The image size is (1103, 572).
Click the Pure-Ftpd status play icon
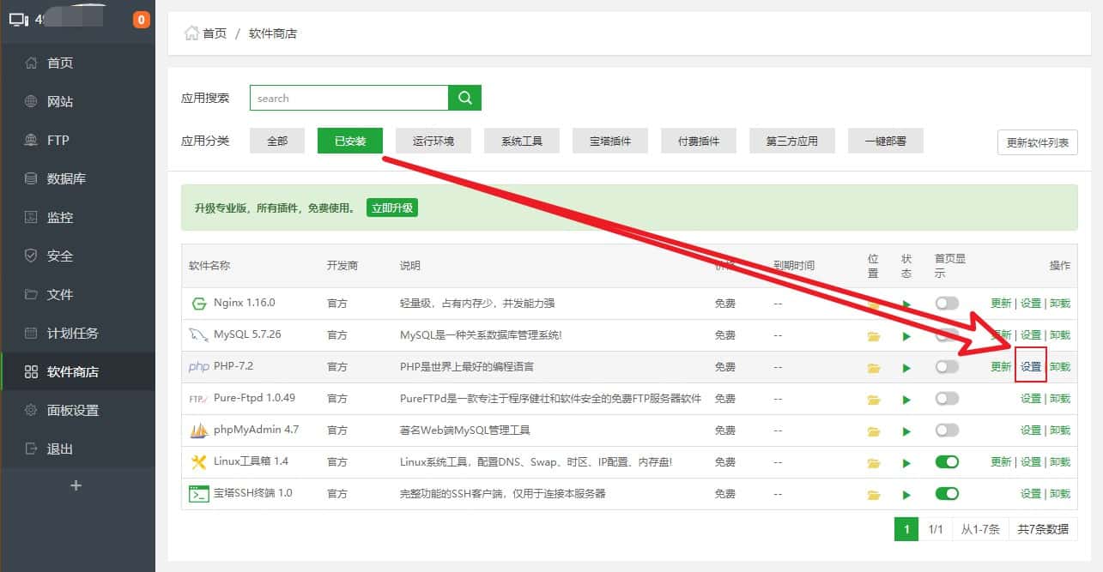(x=906, y=400)
